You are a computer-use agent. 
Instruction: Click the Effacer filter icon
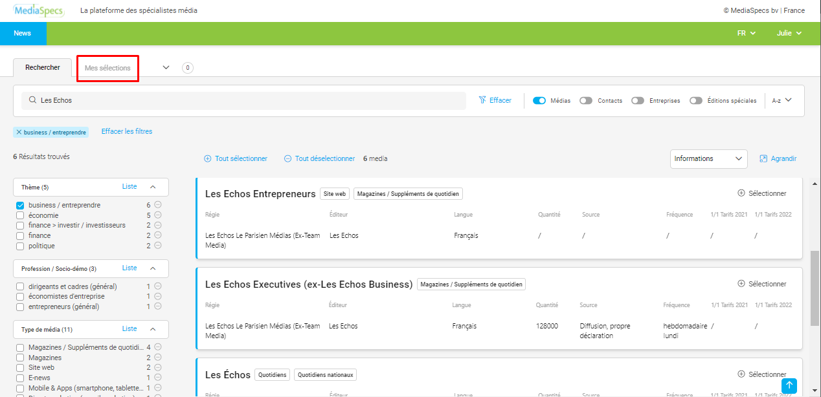pos(482,100)
